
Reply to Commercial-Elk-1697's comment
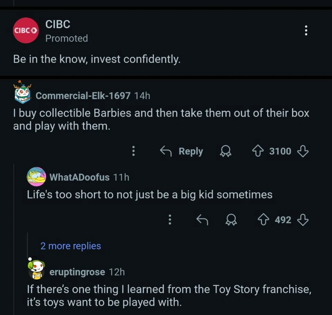tap(182, 151)
